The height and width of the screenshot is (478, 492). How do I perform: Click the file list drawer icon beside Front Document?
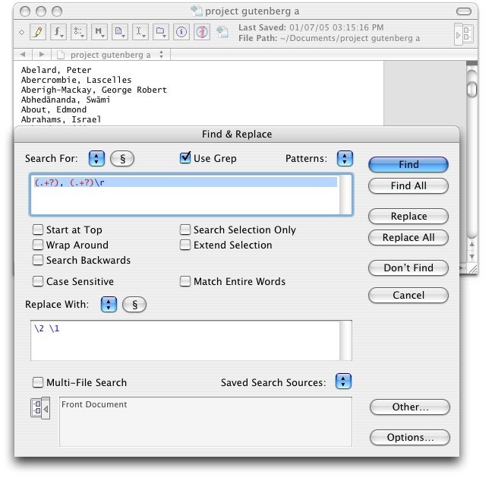(40, 408)
